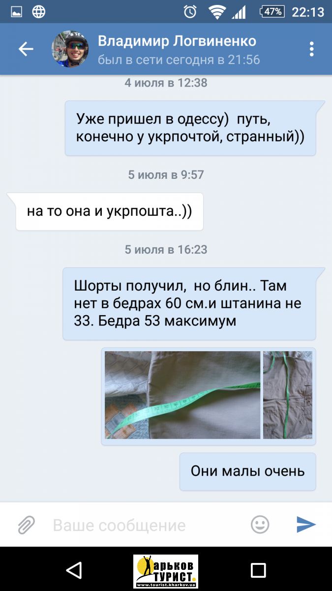
Task: Open the three-dot chat options menu
Action: [x=311, y=49]
